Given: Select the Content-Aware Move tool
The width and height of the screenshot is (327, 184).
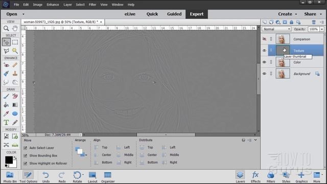Looking at the screenshot, I should point(6,145).
